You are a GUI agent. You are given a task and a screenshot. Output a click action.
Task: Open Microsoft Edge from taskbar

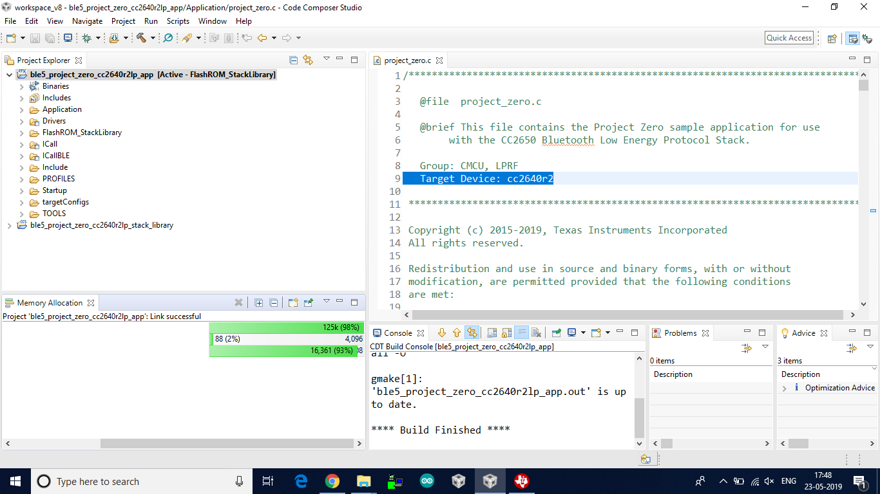pos(300,481)
